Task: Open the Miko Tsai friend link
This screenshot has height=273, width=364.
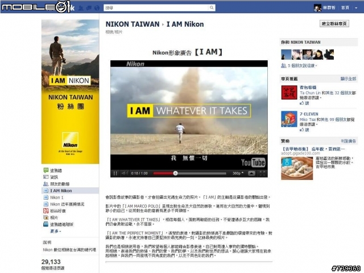Action: (x=308, y=119)
